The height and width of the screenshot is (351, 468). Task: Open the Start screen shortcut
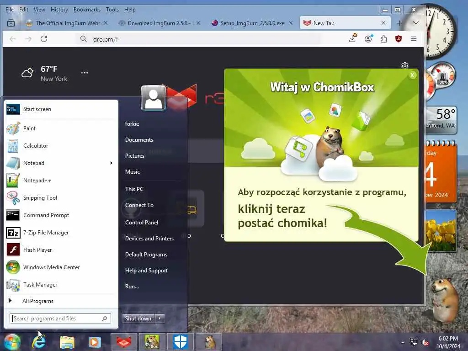pos(13,109)
